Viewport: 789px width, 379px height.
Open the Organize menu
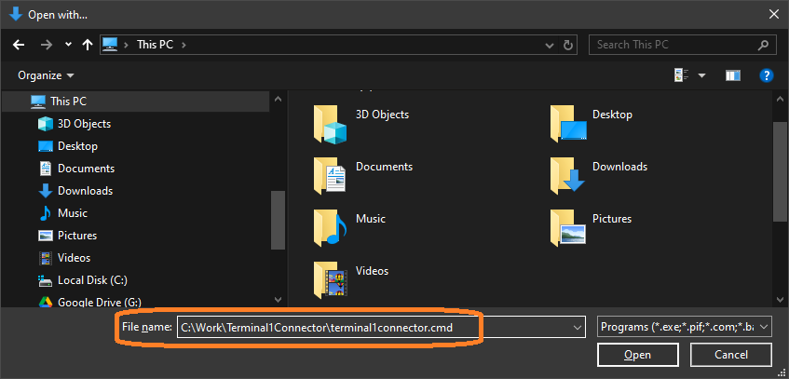point(46,75)
